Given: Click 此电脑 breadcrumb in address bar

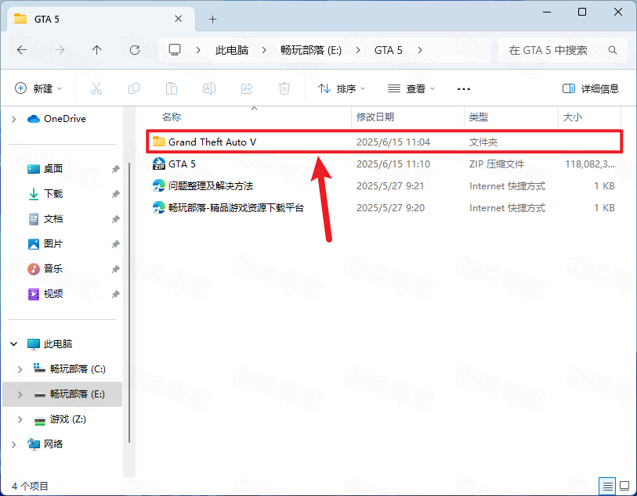Looking at the screenshot, I should (232, 50).
